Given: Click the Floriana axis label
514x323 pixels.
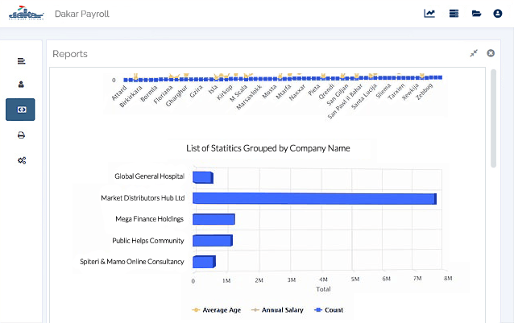Looking at the screenshot, I should tap(163, 95).
